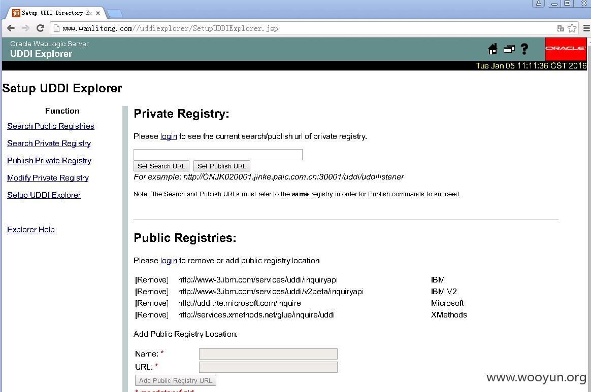Close the Setup UDDI Directory tab
Image resolution: width=591 pixels, height=392 pixels.
[98, 13]
